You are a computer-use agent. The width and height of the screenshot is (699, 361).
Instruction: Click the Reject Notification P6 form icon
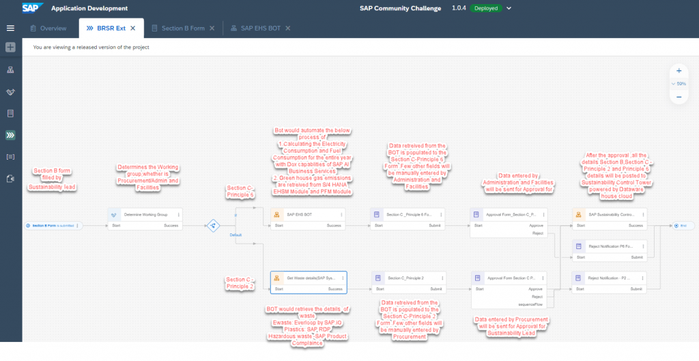(x=579, y=246)
